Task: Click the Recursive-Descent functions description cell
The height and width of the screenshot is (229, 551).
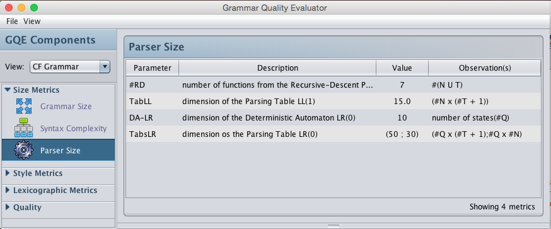Action: (277, 85)
